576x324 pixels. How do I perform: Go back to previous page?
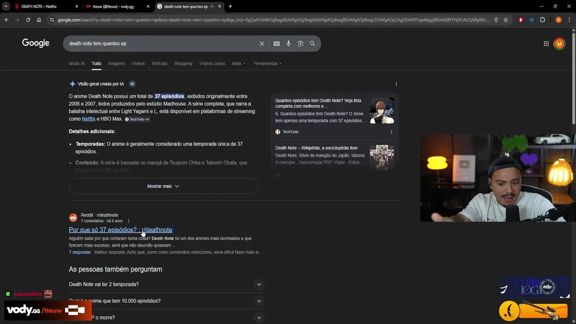6,20
